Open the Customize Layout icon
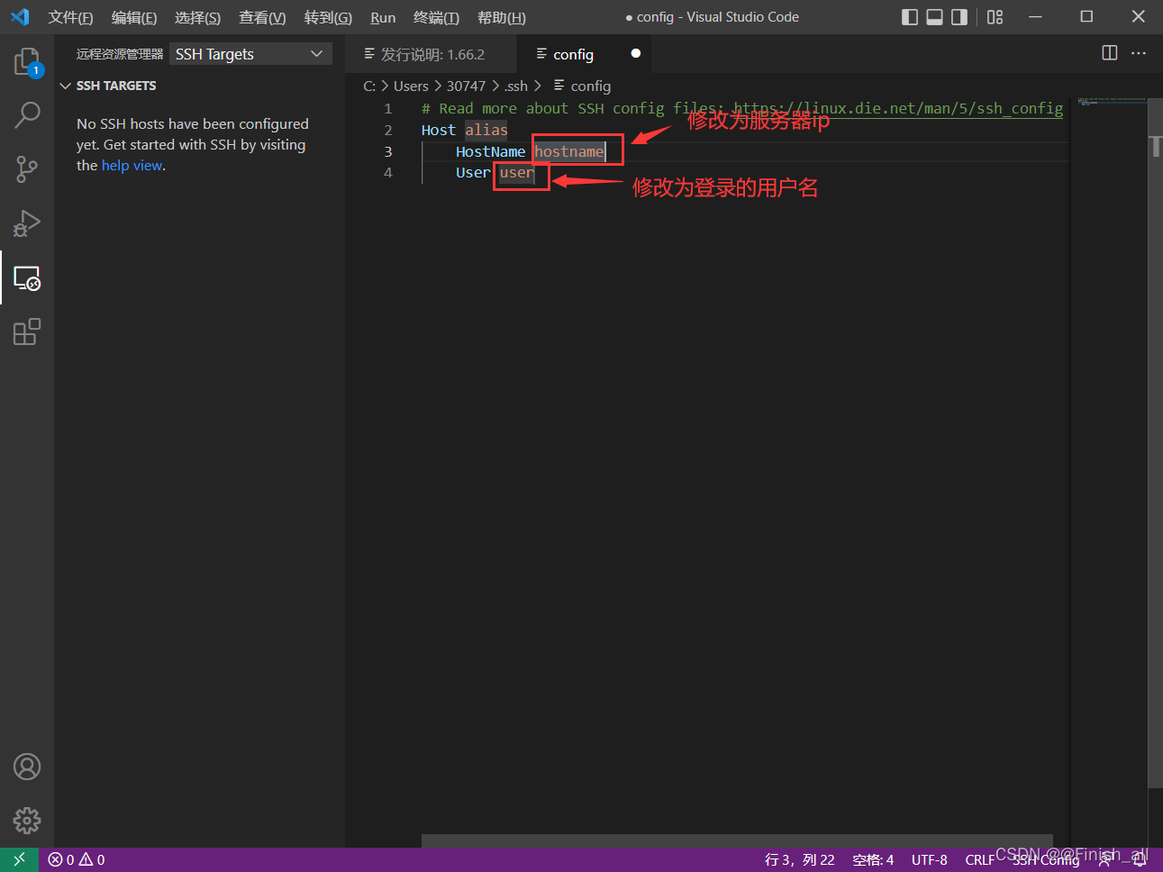The height and width of the screenshot is (872, 1163). pos(995,16)
